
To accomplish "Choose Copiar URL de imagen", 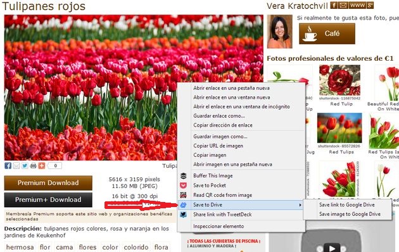I will [x=218, y=146].
